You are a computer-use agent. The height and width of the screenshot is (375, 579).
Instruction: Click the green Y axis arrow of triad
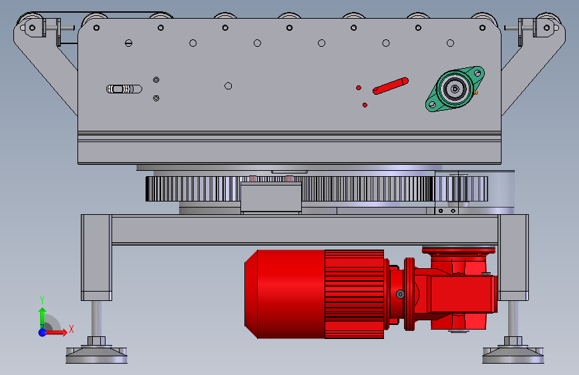[42, 318]
